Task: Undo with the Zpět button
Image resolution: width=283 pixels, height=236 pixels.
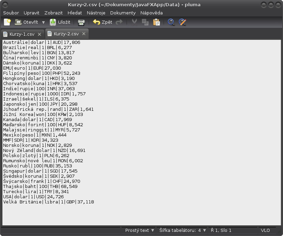Action: [102, 22]
